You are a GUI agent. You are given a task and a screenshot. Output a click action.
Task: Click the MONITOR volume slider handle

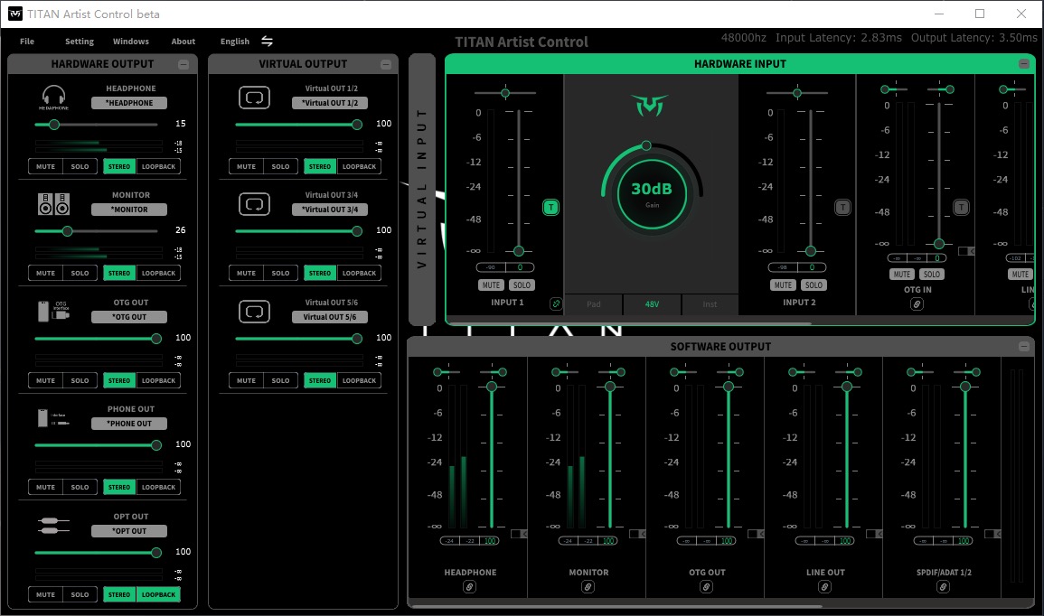click(x=67, y=231)
